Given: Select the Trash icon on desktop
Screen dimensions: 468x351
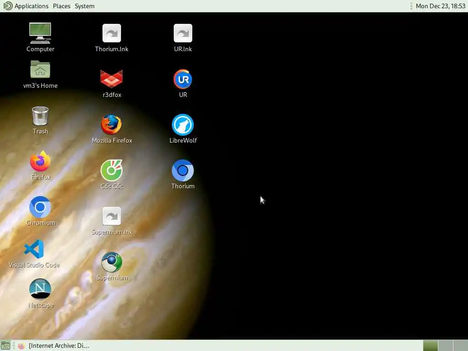Looking at the screenshot, I should pos(40,116).
